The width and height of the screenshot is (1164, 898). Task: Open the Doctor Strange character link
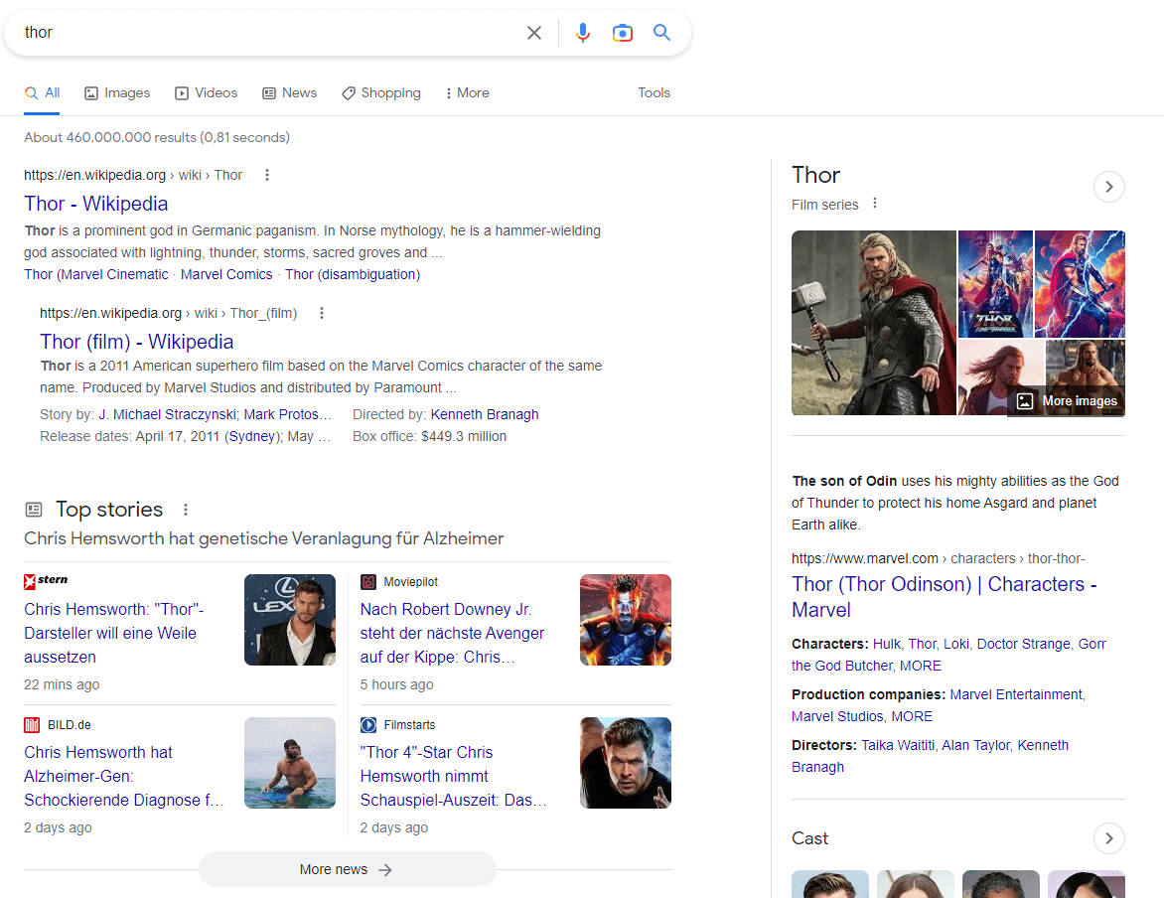(x=1023, y=644)
